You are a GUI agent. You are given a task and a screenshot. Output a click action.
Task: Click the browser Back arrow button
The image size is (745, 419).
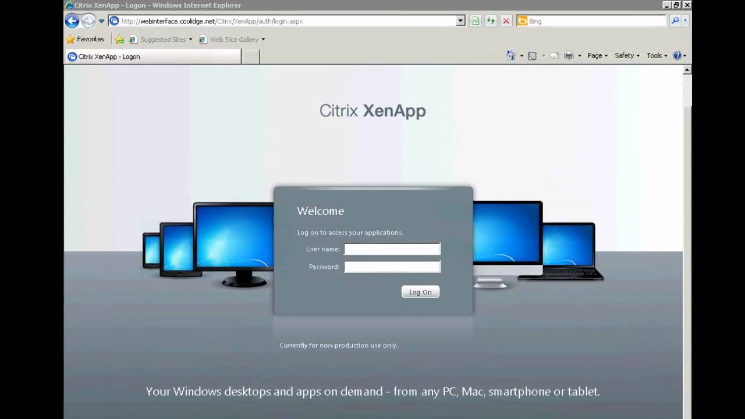pos(72,21)
